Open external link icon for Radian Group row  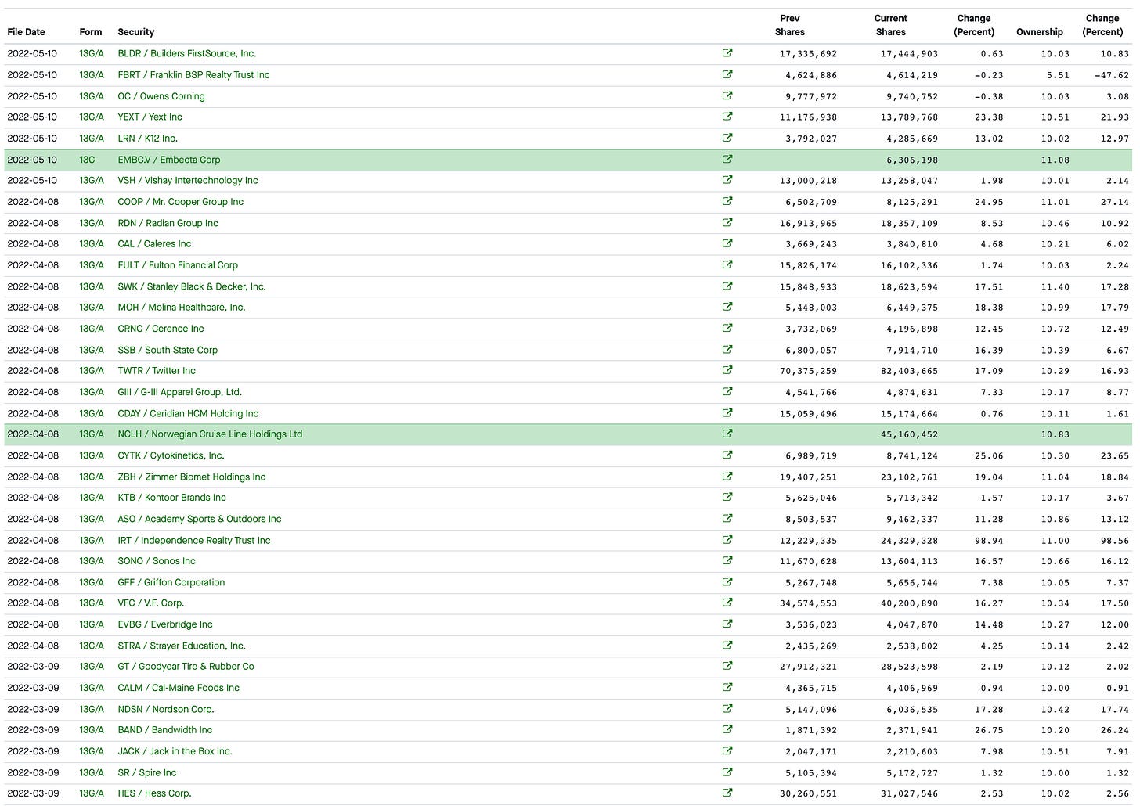tap(727, 222)
